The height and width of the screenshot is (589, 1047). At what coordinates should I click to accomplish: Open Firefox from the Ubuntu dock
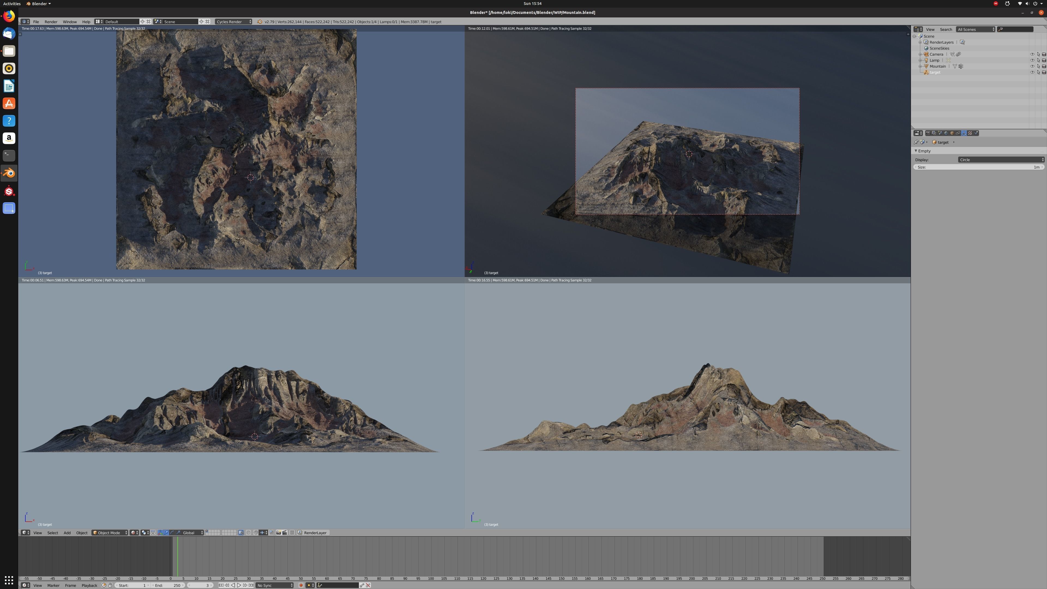tap(9, 16)
